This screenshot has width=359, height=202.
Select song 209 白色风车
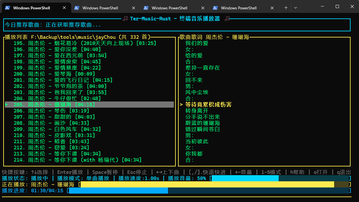point(57,129)
